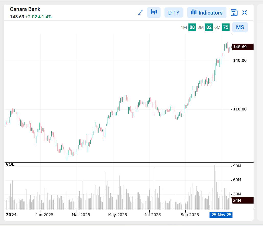The image size is (263, 226).
Task: Click the 24M volume label on axis
Action: [243, 200]
